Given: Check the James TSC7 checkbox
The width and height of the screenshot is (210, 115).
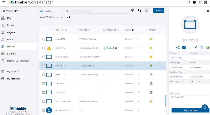Looking at the screenshot, I should (x=44, y=39).
